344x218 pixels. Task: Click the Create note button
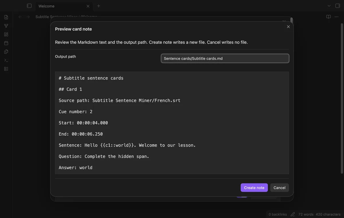click(x=254, y=188)
